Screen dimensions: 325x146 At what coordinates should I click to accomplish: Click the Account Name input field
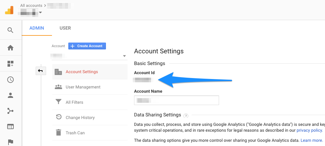click(x=176, y=100)
